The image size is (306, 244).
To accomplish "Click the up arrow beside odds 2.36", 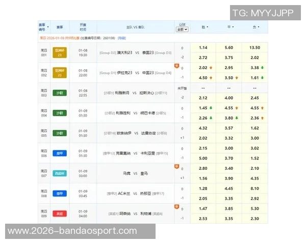I will (x=262, y=118).
